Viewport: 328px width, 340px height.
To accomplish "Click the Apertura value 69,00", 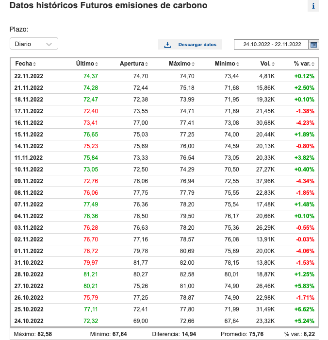I will pos(141,321).
